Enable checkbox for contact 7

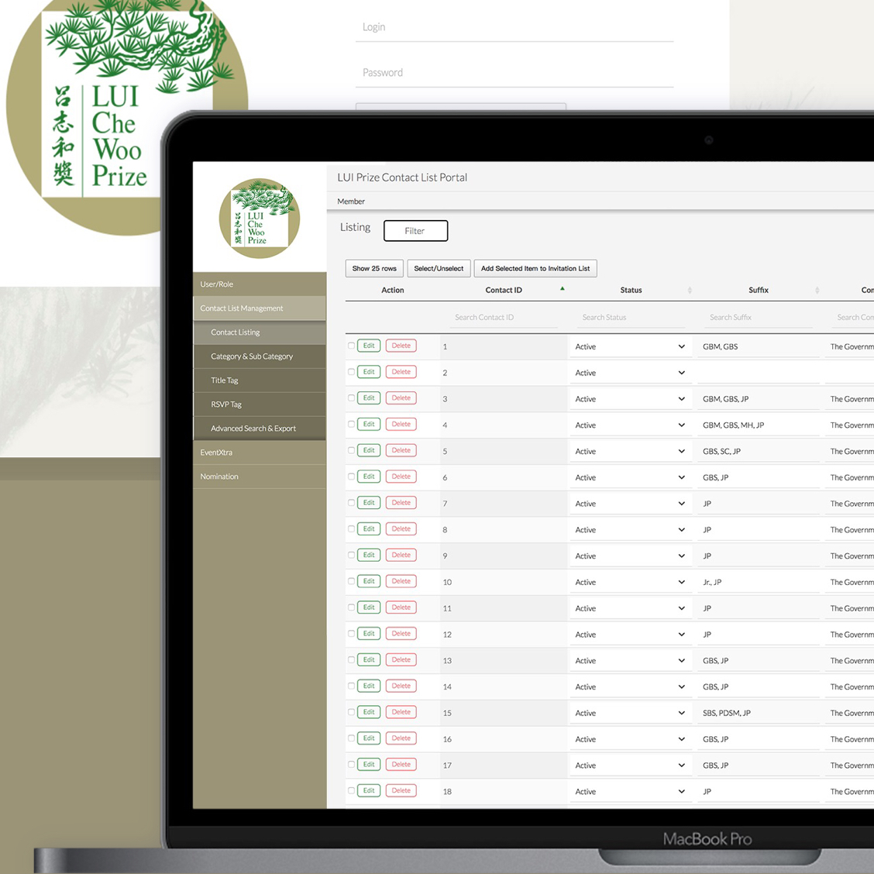pos(351,503)
